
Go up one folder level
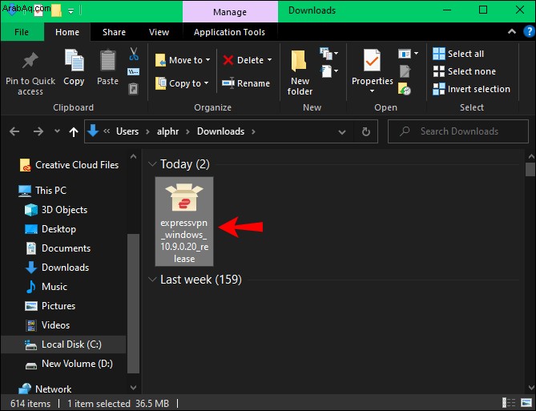pyautogui.click(x=74, y=131)
